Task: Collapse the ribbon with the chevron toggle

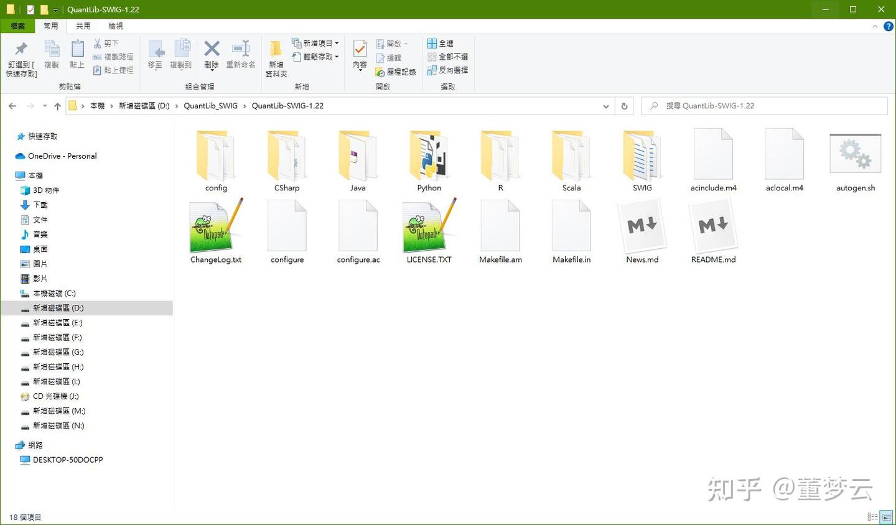Action: (875, 26)
